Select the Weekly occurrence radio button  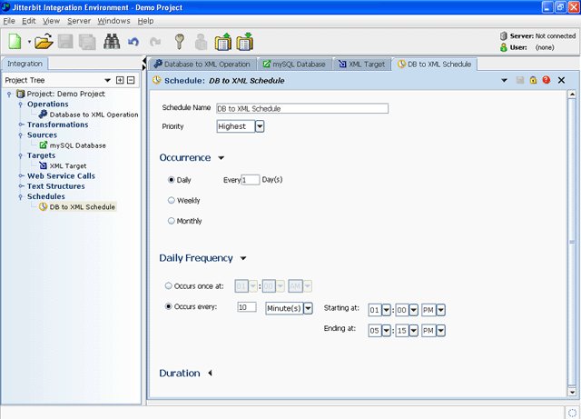point(172,200)
